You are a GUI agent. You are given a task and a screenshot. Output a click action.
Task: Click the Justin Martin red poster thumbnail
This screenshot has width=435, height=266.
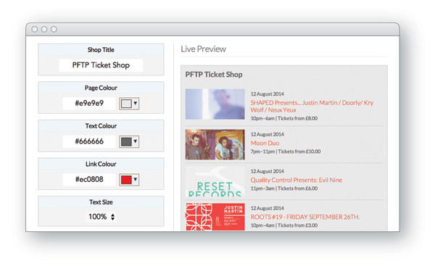tap(215, 217)
